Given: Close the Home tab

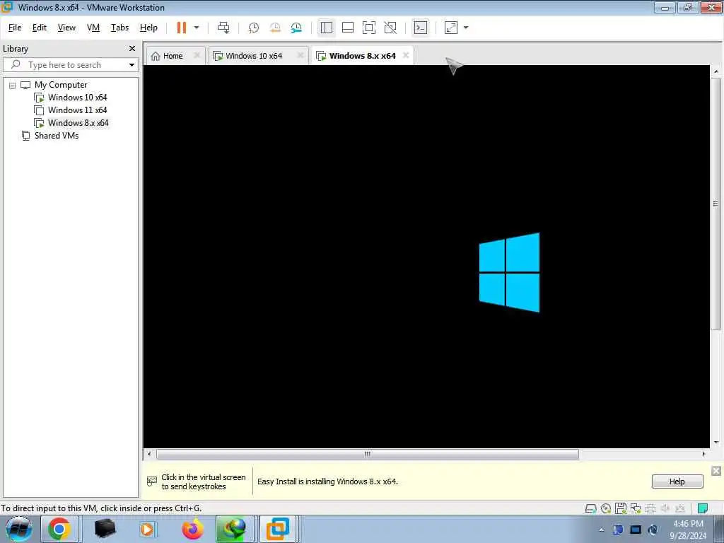Looking at the screenshot, I should point(197,55).
